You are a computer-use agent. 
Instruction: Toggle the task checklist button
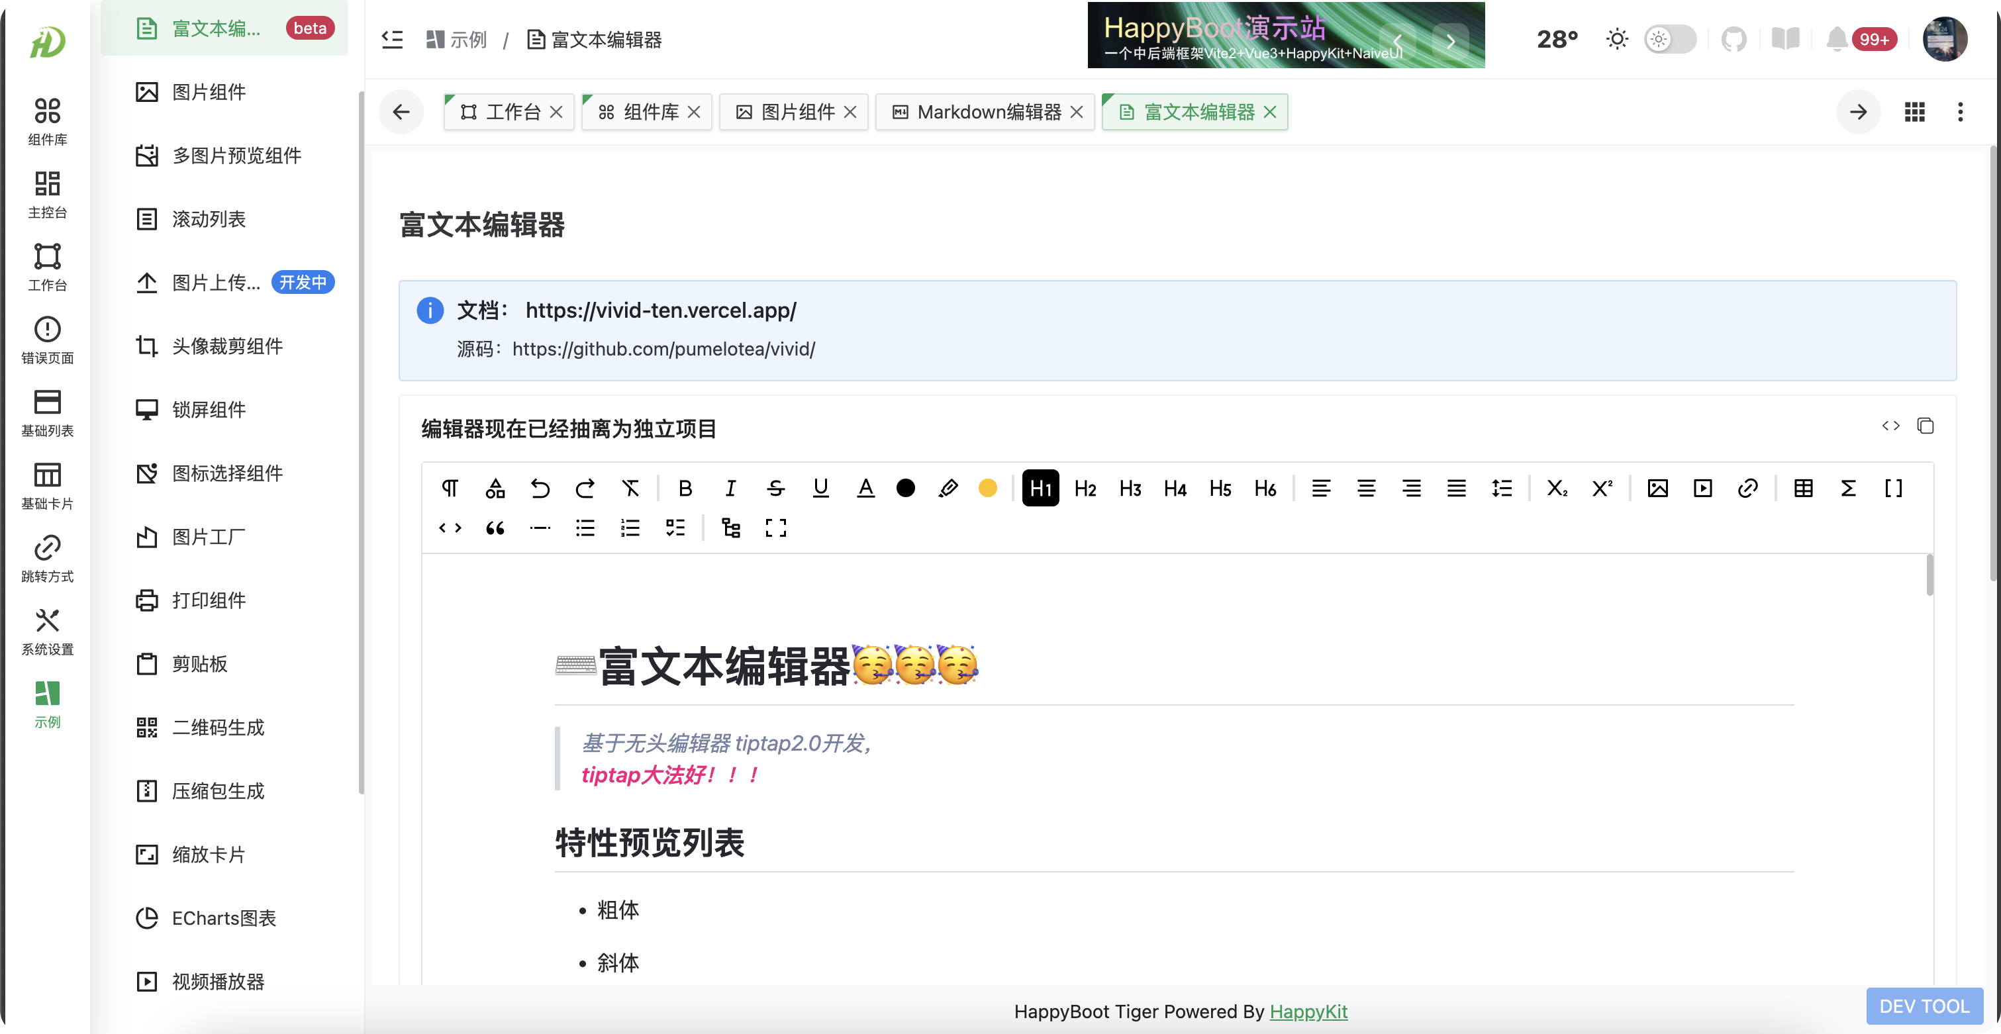coord(675,528)
